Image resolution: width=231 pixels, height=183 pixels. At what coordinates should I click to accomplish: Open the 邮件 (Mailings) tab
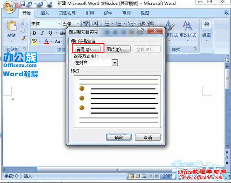coord(108,13)
